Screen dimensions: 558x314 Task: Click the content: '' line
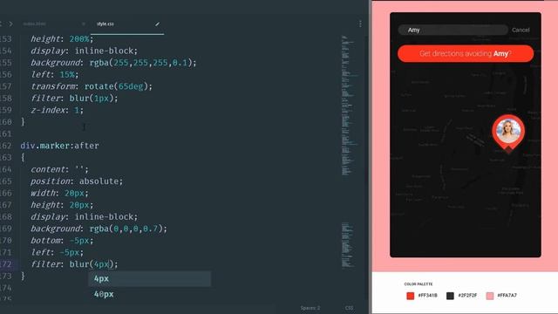59,169
